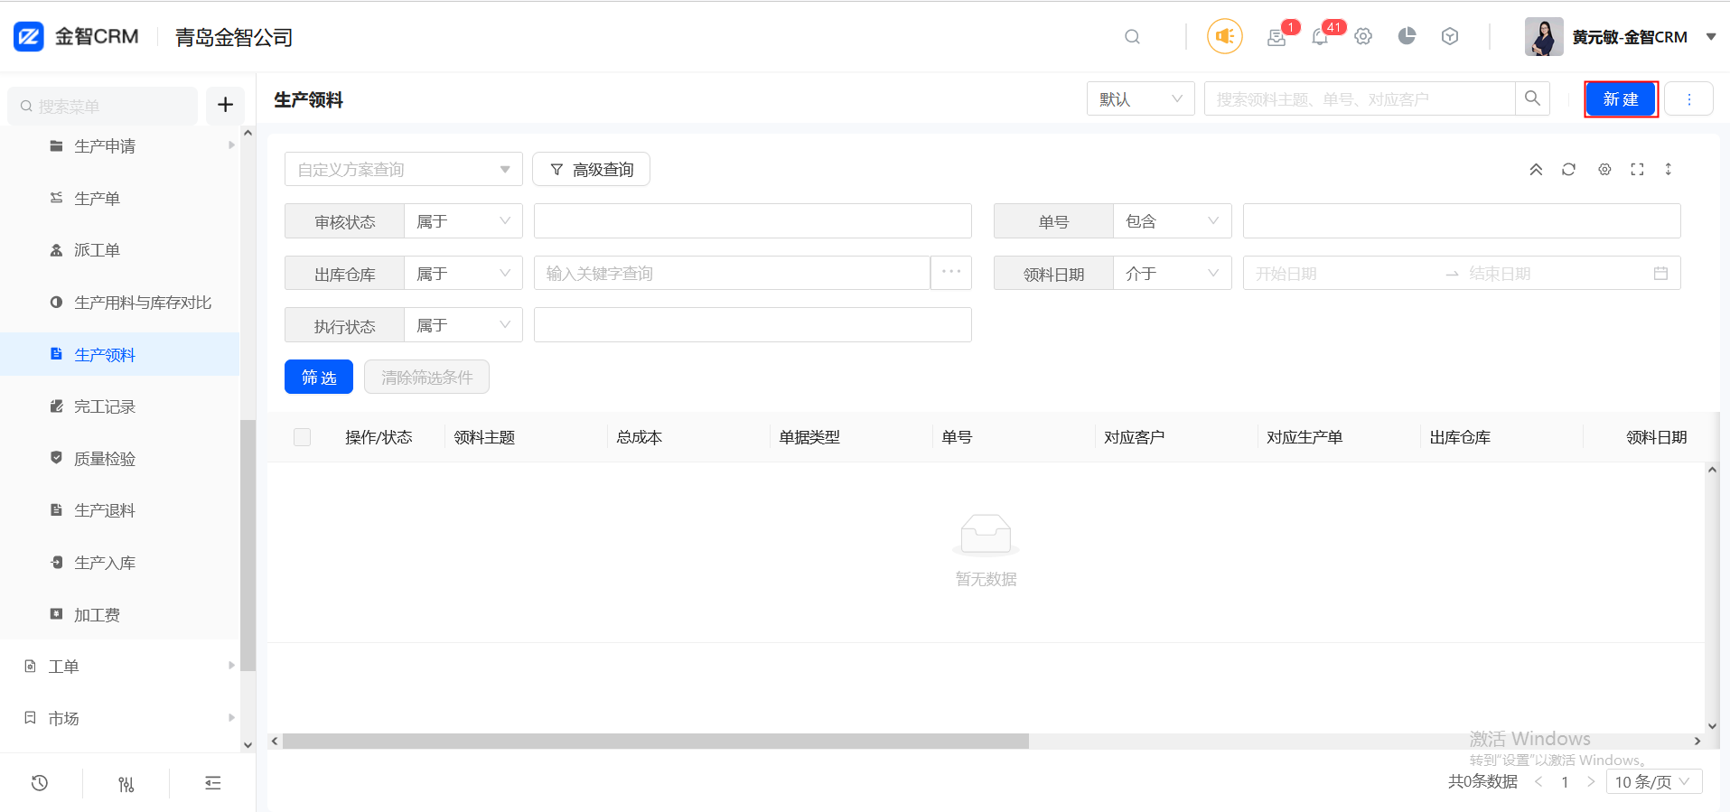Open table column settings gear icon
Image resolution: width=1730 pixels, height=812 pixels.
tap(1604, 169)
